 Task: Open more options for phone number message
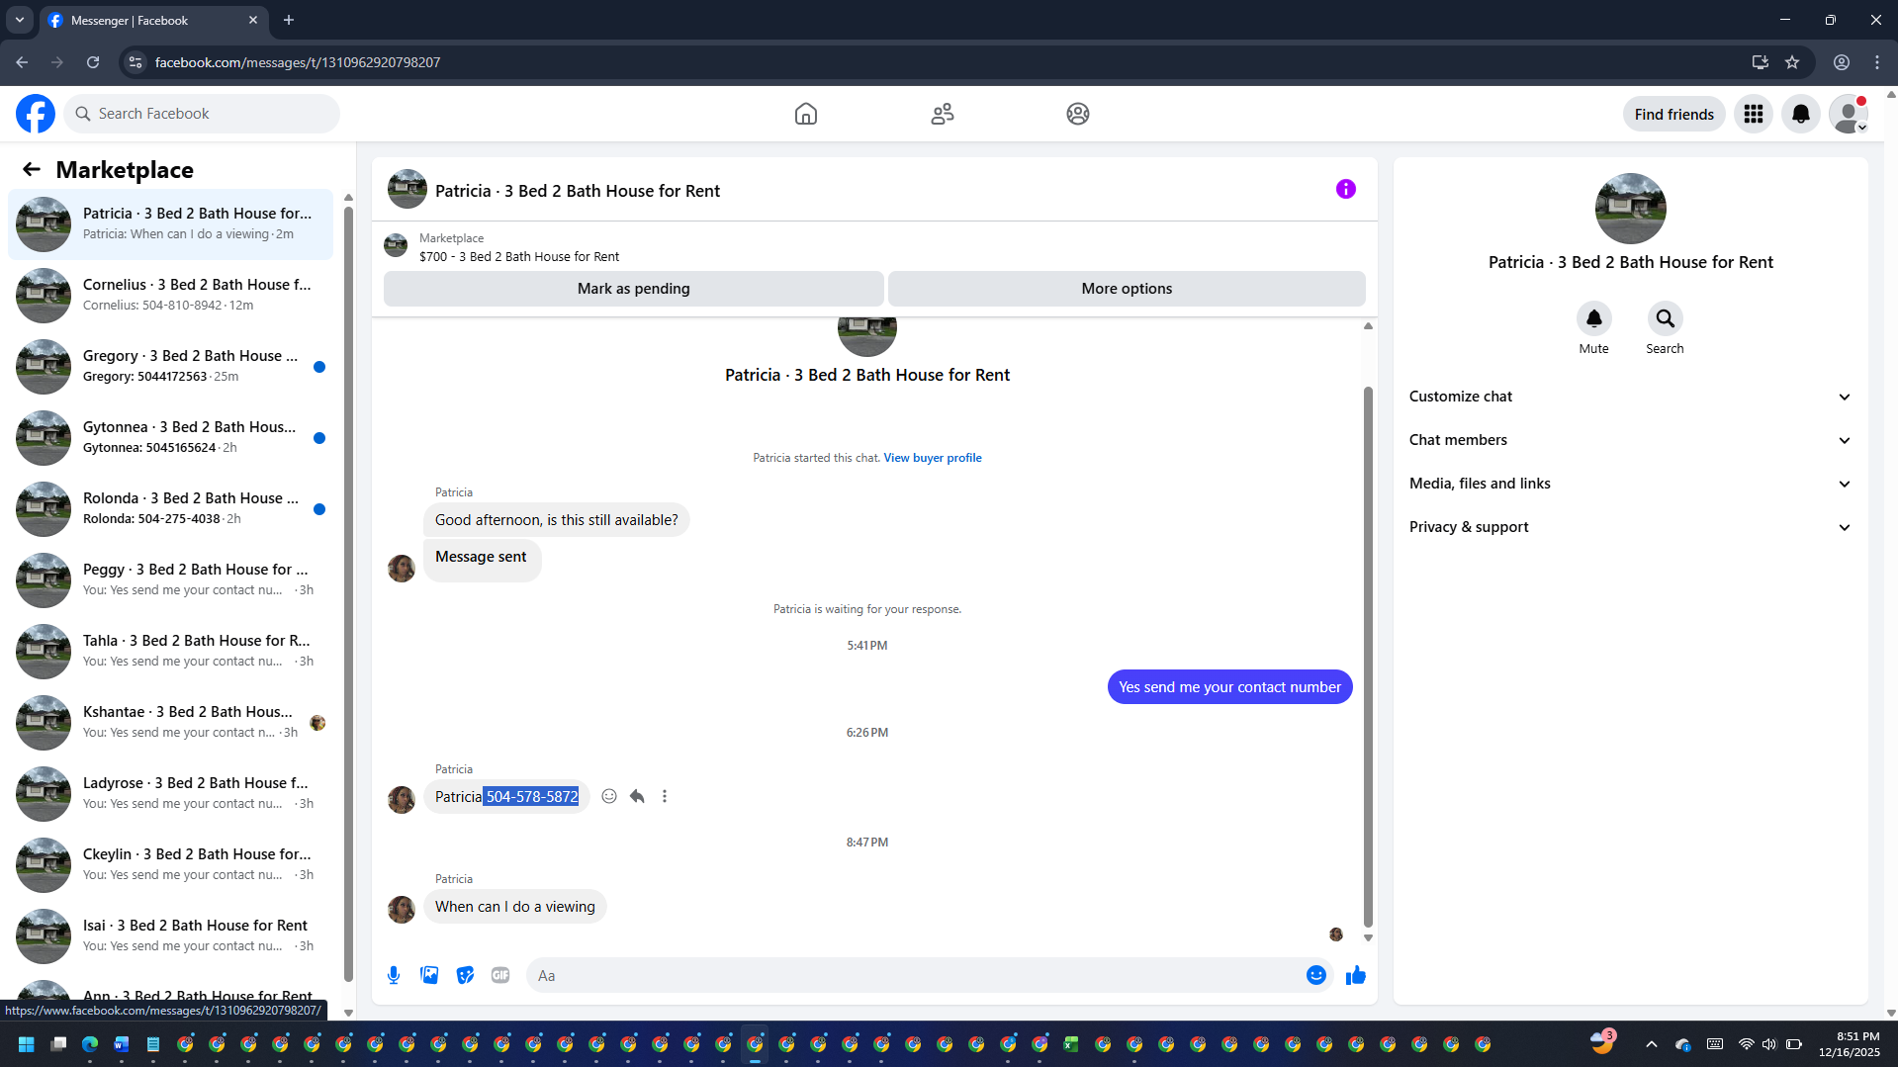[665, 796]
